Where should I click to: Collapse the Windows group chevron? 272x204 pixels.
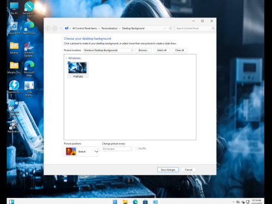[66, 58]
